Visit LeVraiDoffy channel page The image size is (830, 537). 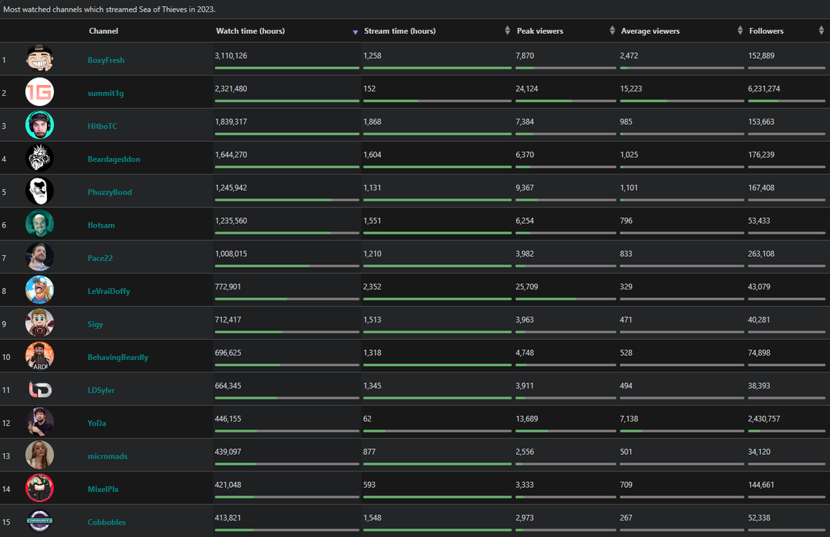[109, 291]
